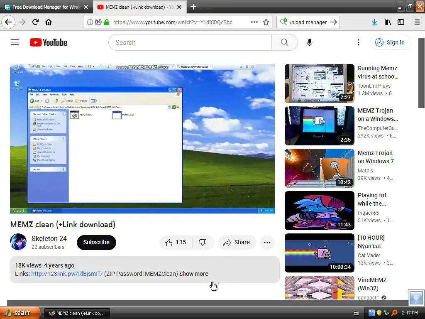Viewport: 425px width, 319px height.
Task: Open the Downloads arrow in toolbar
Action: [374, 22]
